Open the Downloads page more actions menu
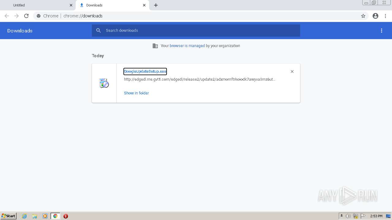The image size is (392, 220). point(382,31)
